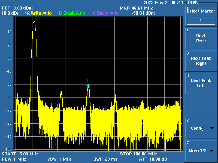This screenshot has height=163, width=218.
Task: Select the STOP 100.00 MHz frequency
Action: (x=138, y=154)
